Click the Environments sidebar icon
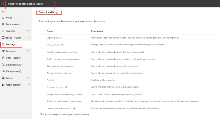The width and height of the screenshot is (220, 119). coord(3,24)
